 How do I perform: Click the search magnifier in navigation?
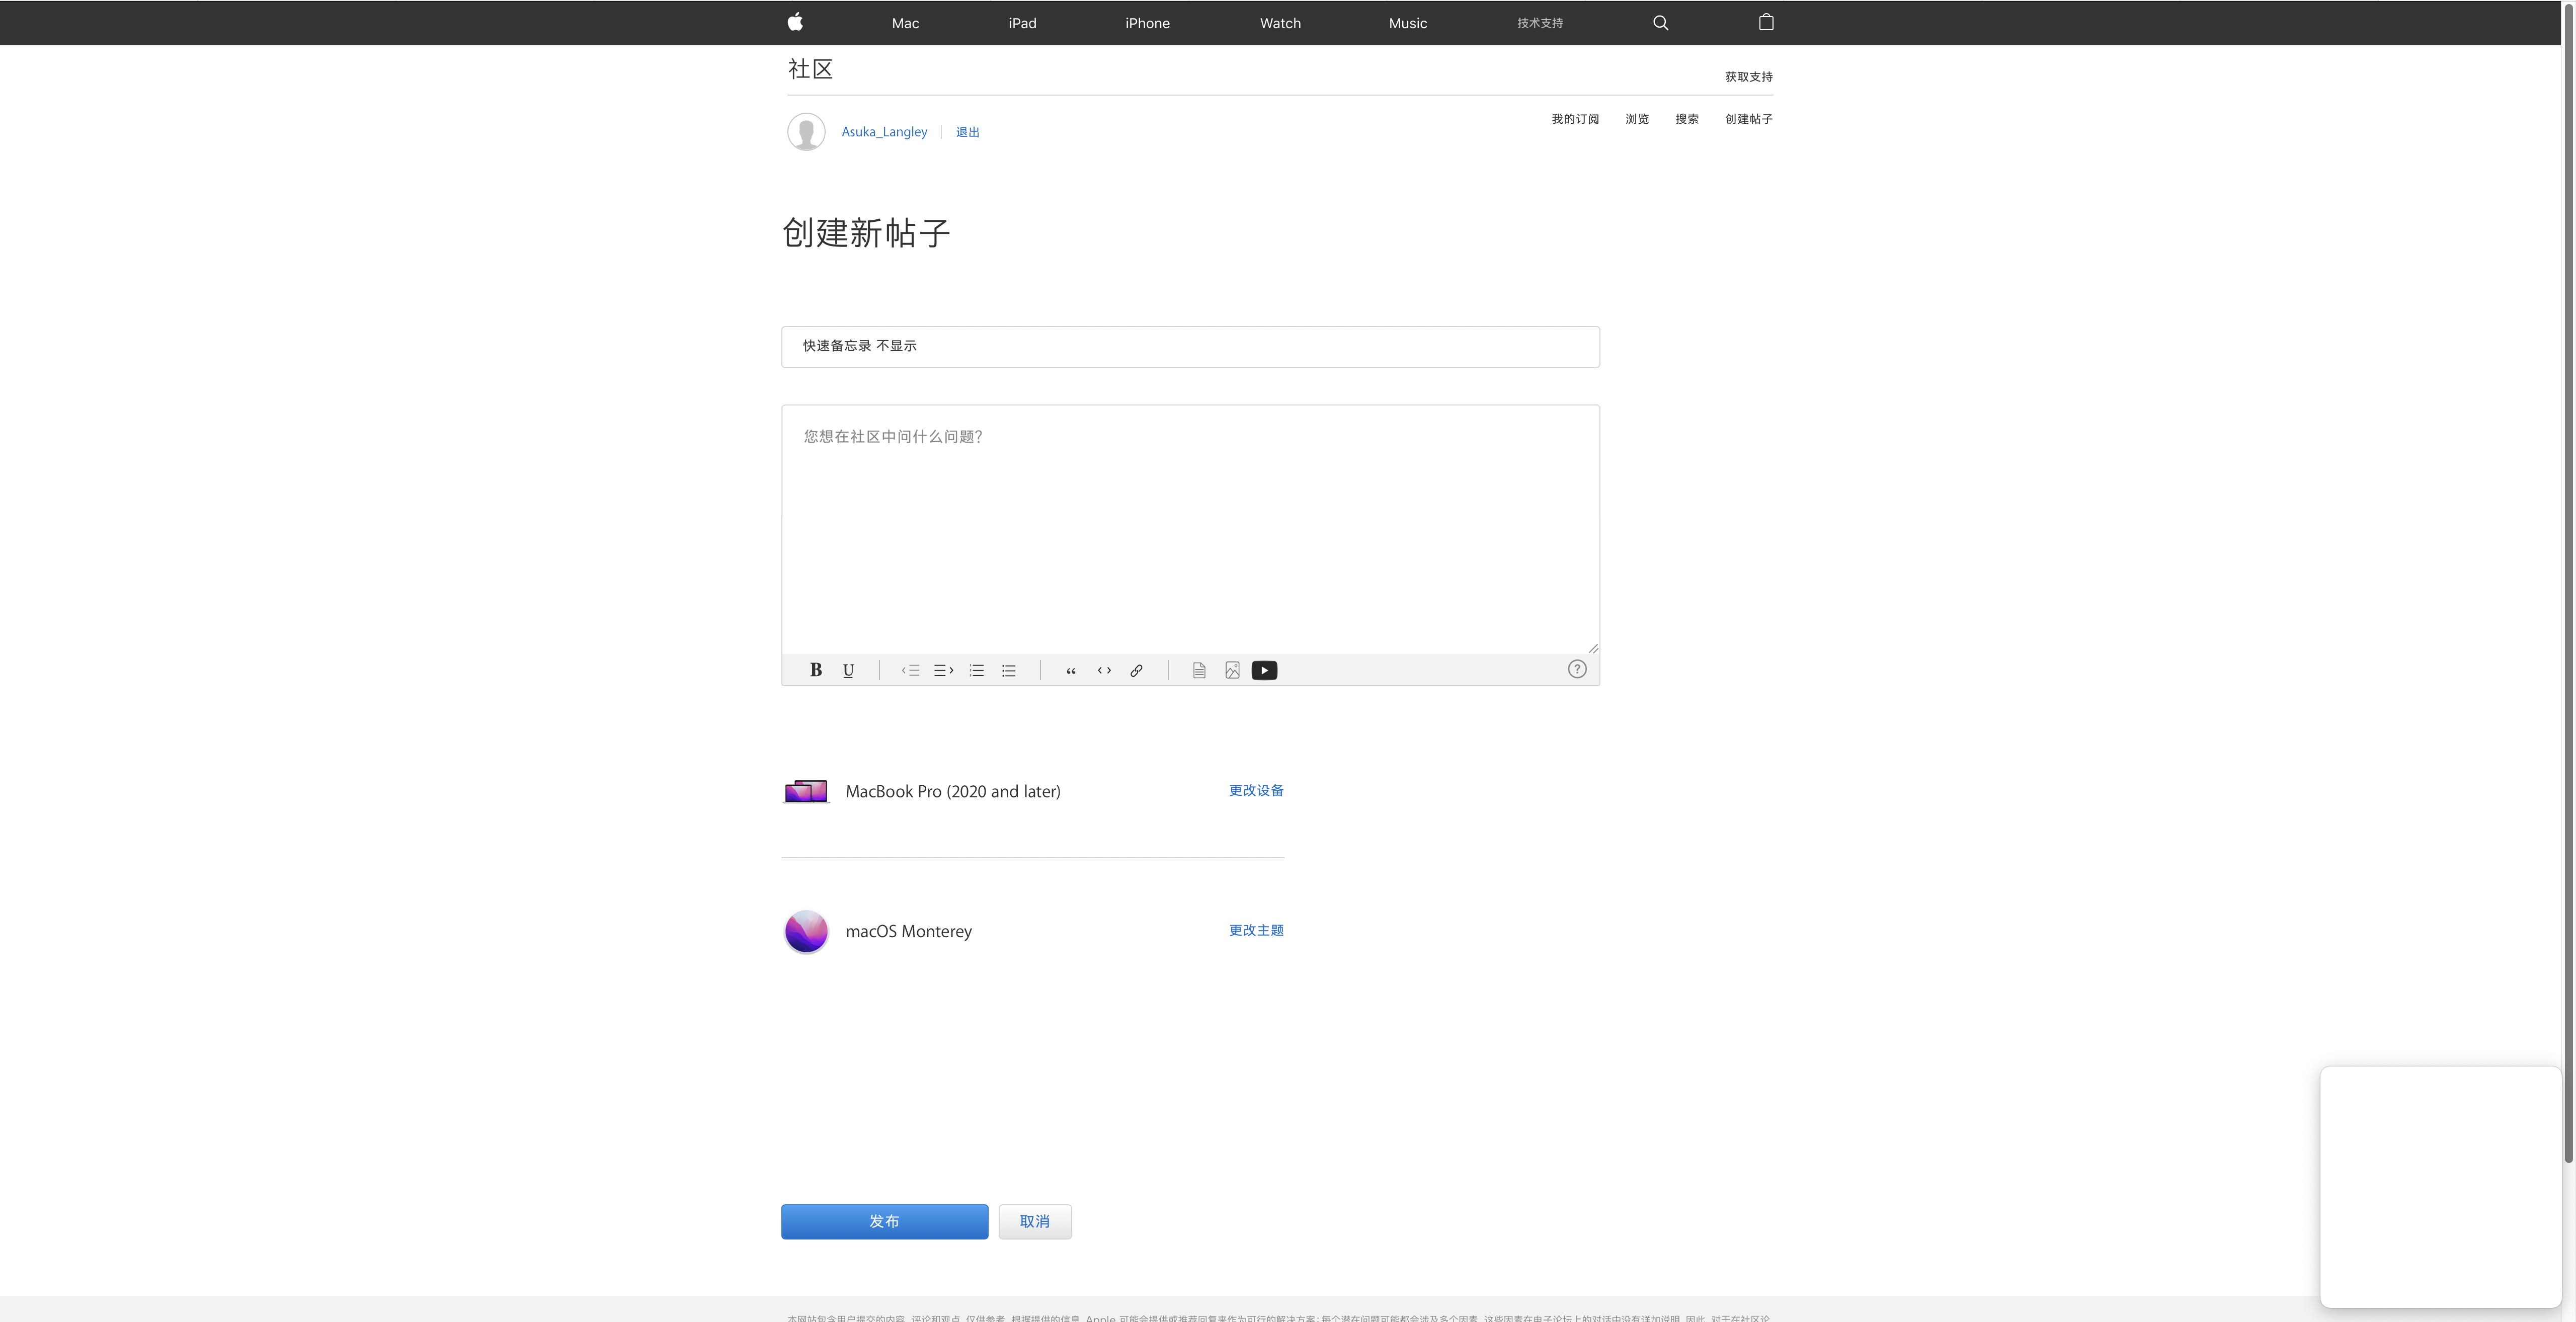[x=1660, y=23]
